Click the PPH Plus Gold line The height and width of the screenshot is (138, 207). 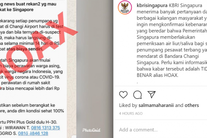[x=29, y=122]
